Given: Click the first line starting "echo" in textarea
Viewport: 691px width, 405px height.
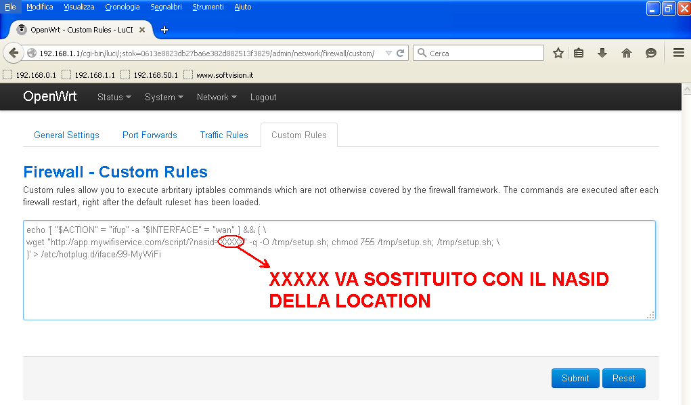Looking at the screenshot, I should click(x=146, y=230).
